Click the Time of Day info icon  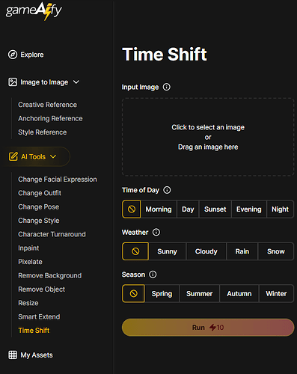(x=167, y=190)
